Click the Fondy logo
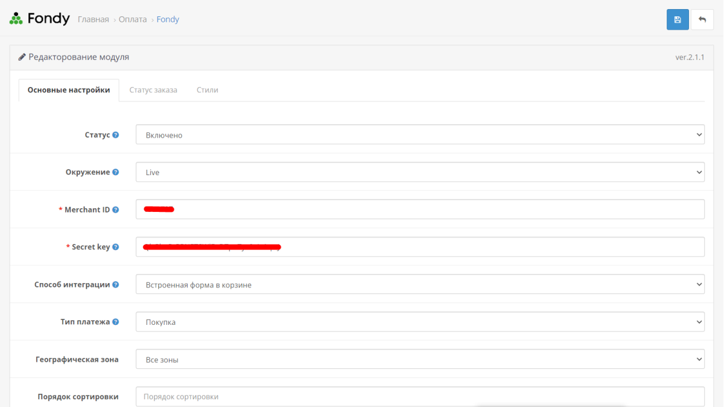Image resolution: width=724 pixels, height=407 pixels. [x=40, y=19]
